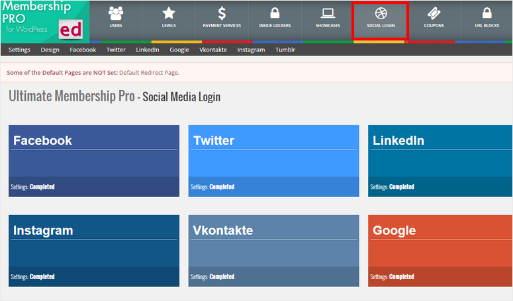Open the Tumblr submenu tab
The height and width of the screenshot is (301, 513).
[x=285, y=50]
